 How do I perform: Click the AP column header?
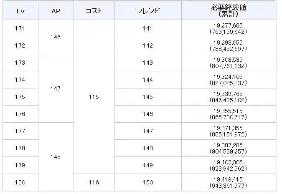click(56, 11)
